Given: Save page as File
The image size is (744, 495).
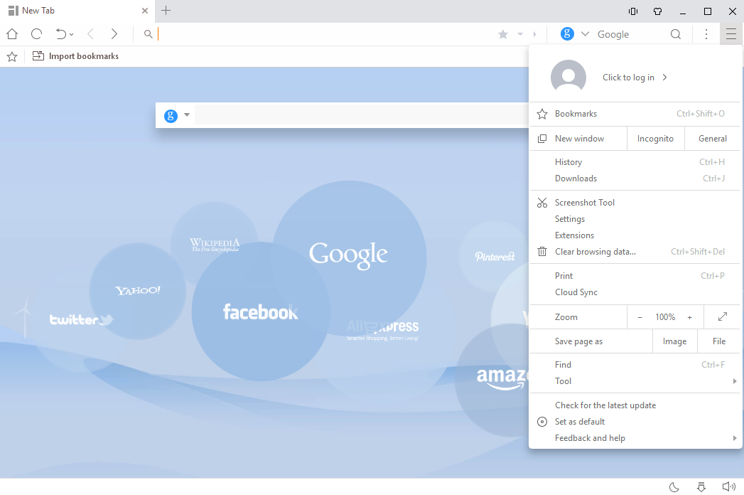Looking at the screenshot, I should pos(719,341).
